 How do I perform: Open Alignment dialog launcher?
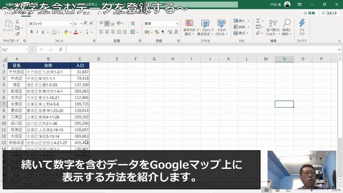pyautogui.click(x=139, y=41)
